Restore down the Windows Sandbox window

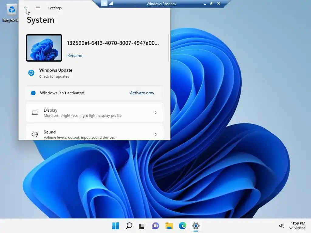212,4
